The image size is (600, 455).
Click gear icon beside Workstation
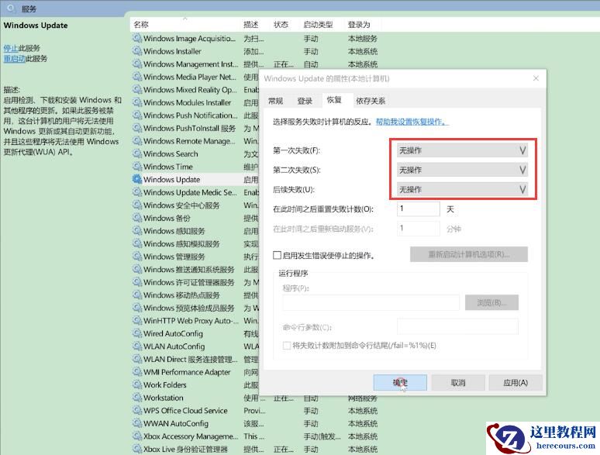(137, 398)
